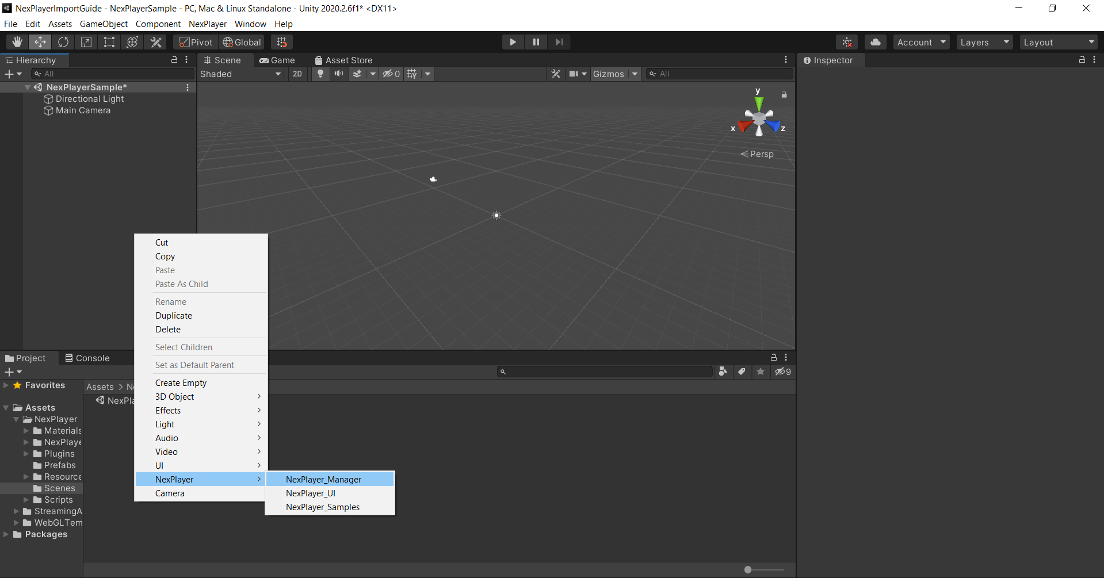Toggle hidden objects visibility in Scene toolbar
Image resolution: width=1104 pixels, height=578 pixels.
pyautogui.click(x=391, y=74)
